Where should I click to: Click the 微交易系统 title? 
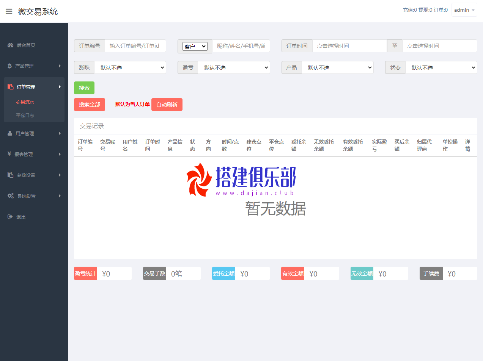[x=38, y=11]
